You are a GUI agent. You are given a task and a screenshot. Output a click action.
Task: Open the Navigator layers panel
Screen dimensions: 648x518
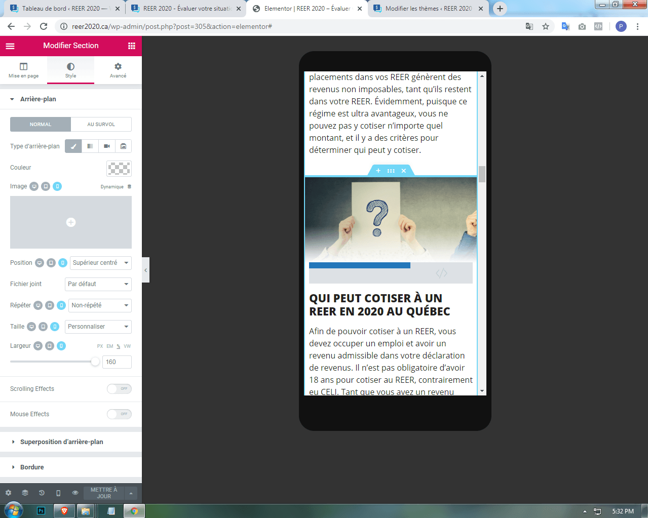tap(25, 493)
